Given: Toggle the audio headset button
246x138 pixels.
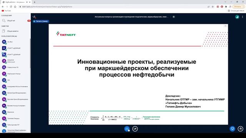Looking at the screenshot, I should [x=127, y=129].
